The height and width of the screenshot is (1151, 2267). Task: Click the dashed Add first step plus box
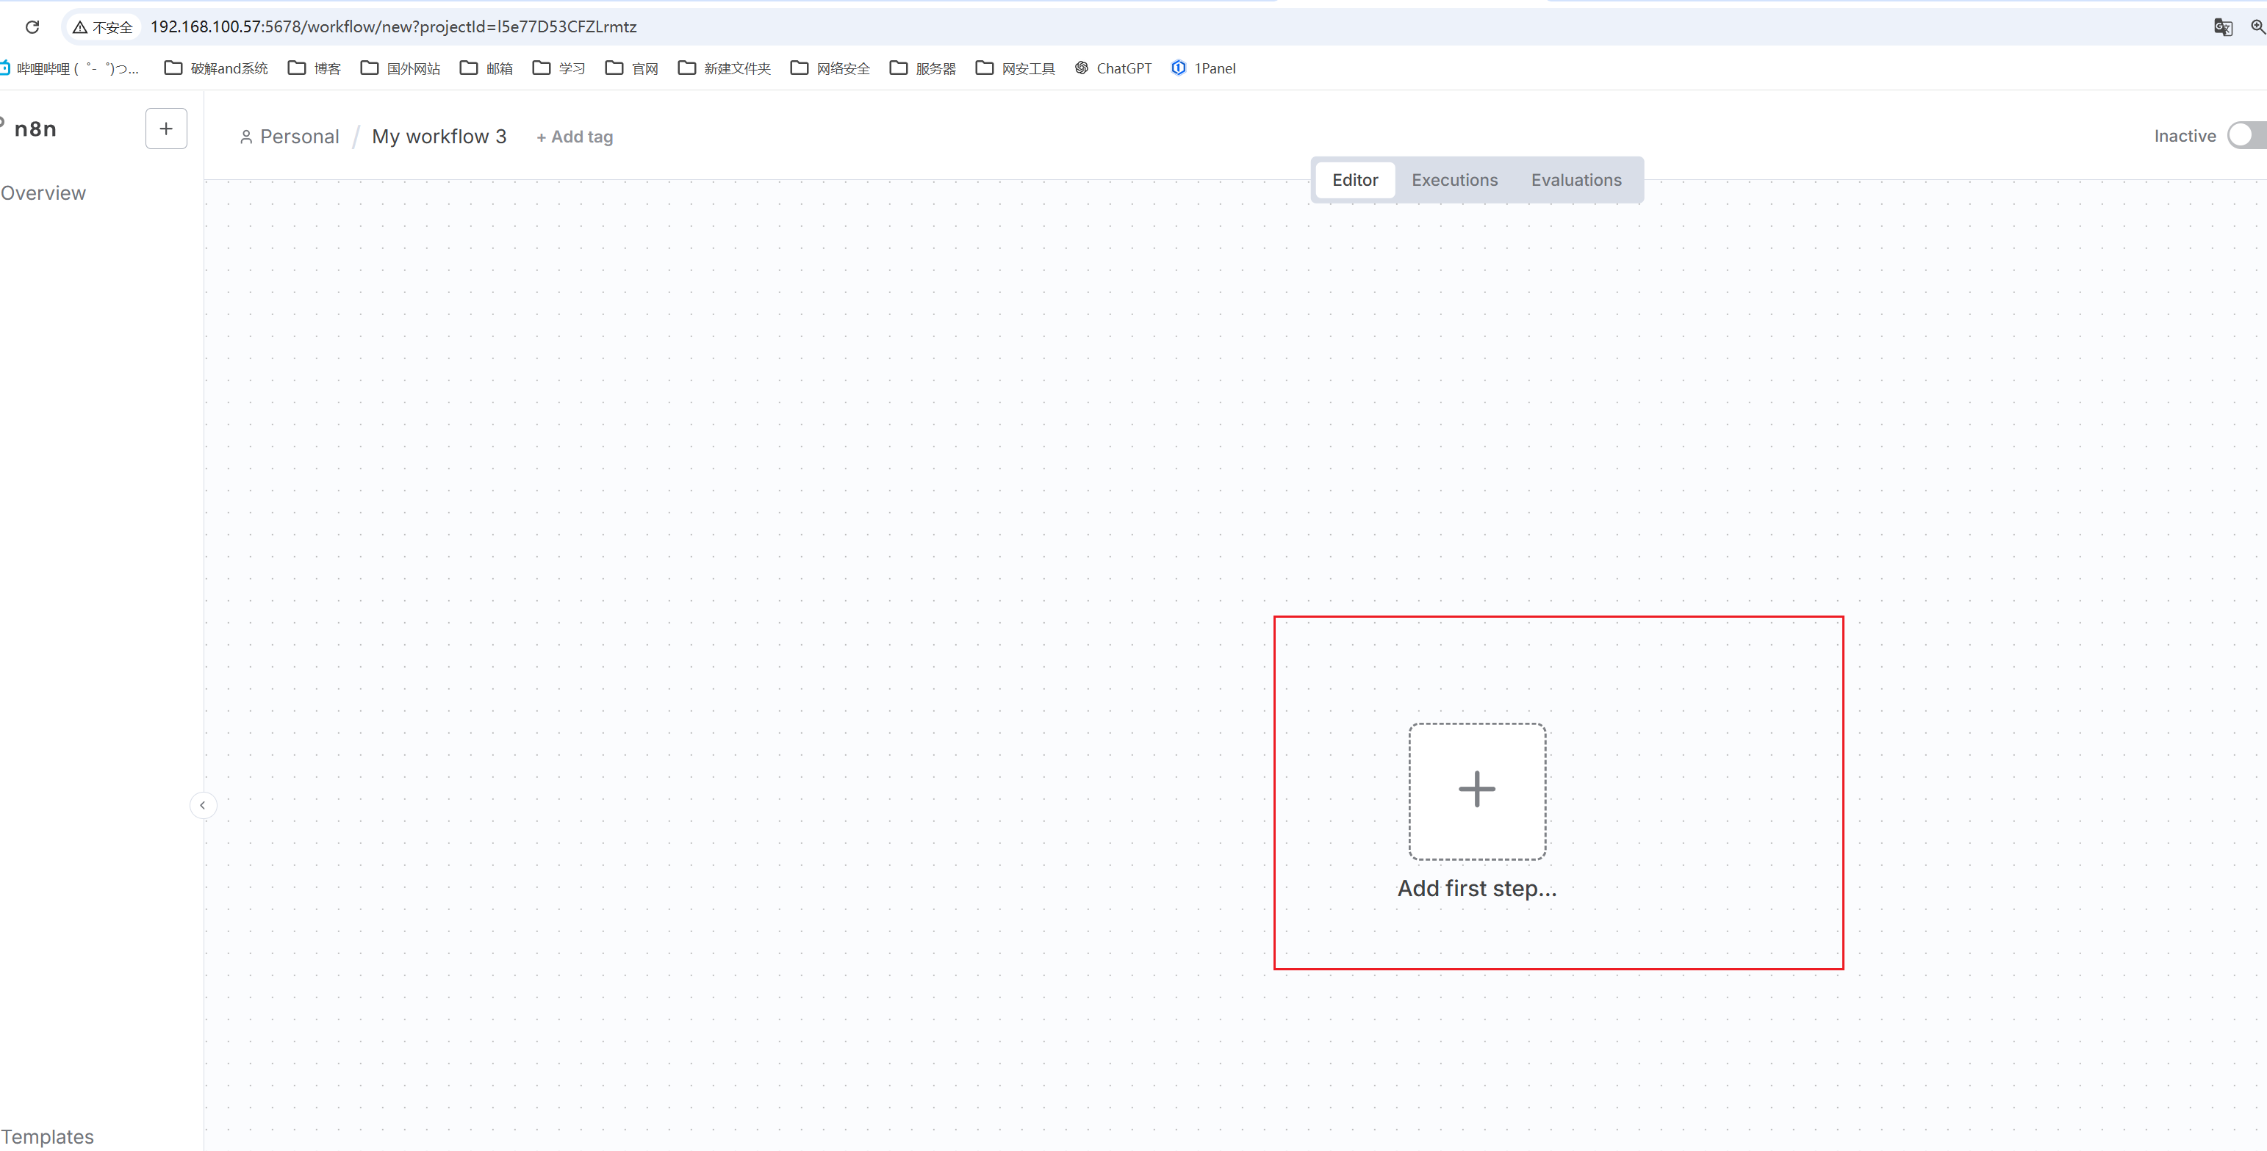pyautogui.click(x=1477, y=790)
